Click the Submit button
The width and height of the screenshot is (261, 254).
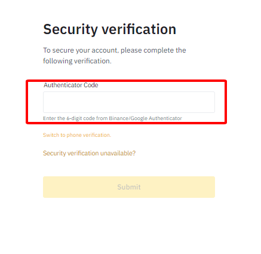[x=129, y=187]
